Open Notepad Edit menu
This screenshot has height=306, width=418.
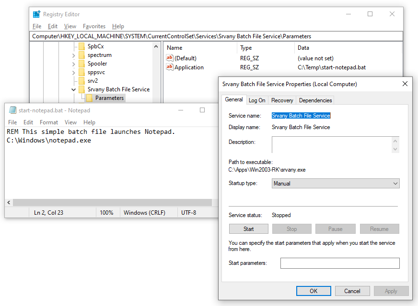click(28, 122)
